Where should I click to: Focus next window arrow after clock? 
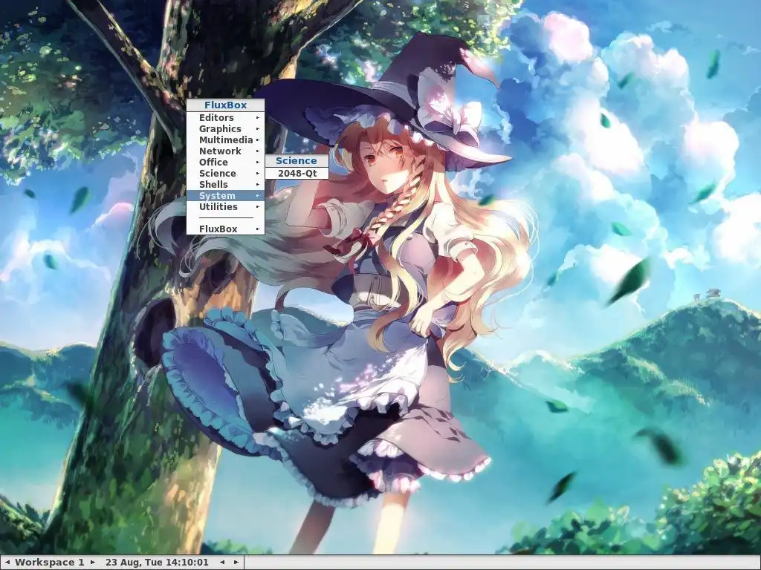click(x=236, y=563)
